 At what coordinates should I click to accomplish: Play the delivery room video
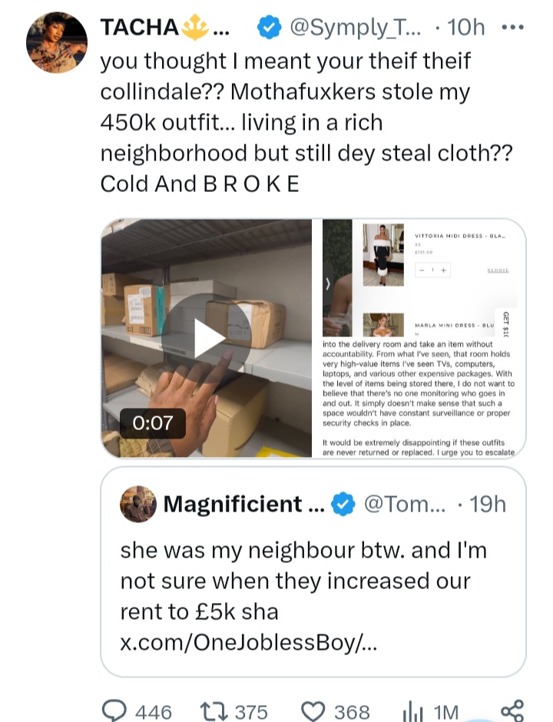[206, 338]
